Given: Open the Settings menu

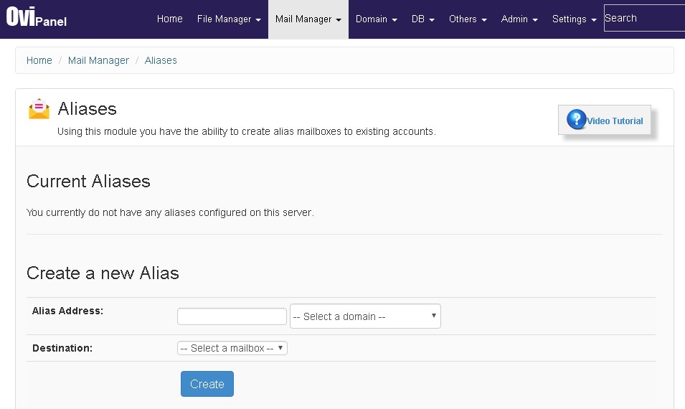Looking at the screenshot, I should 574,19.
